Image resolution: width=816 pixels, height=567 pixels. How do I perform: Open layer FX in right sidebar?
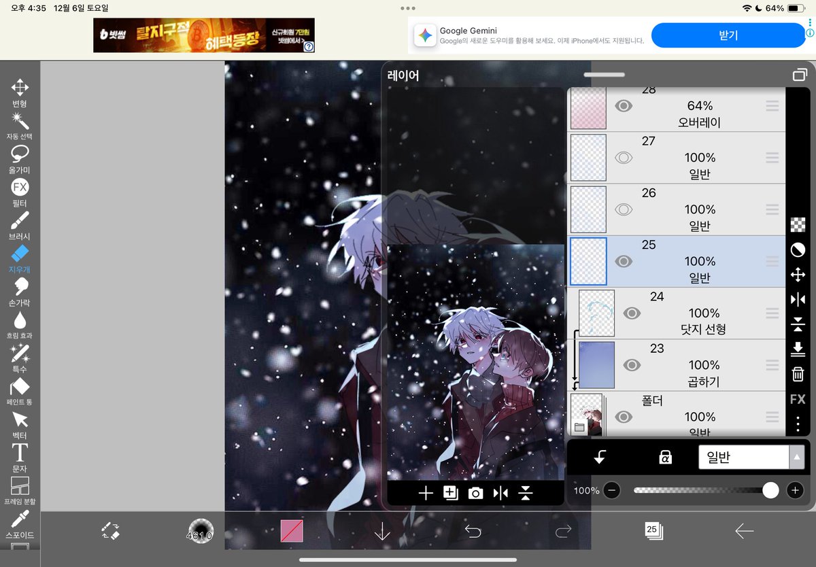[x=798, y=399]
